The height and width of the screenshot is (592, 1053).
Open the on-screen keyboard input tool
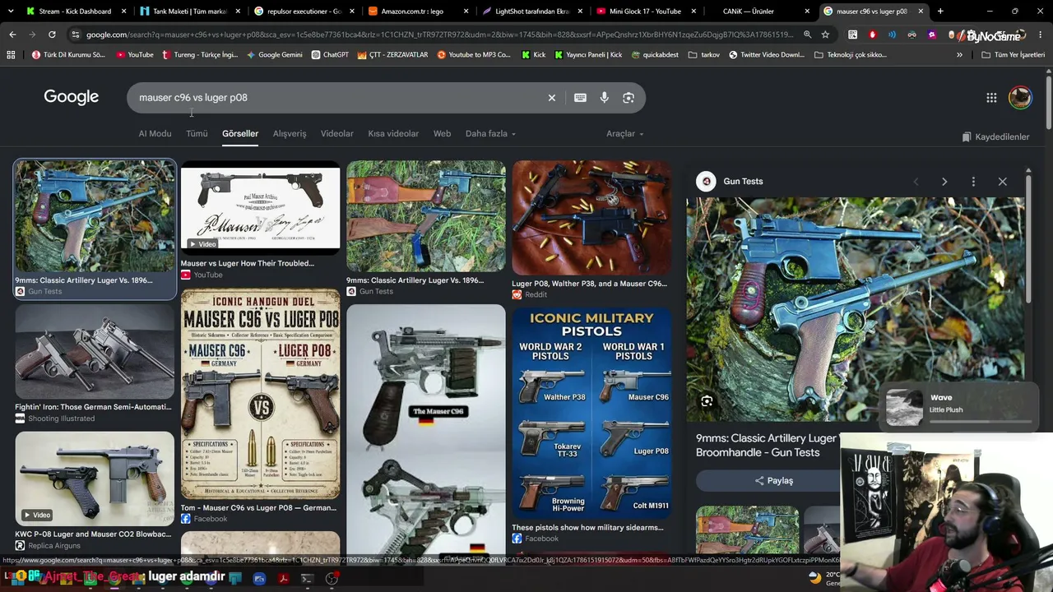580,98
